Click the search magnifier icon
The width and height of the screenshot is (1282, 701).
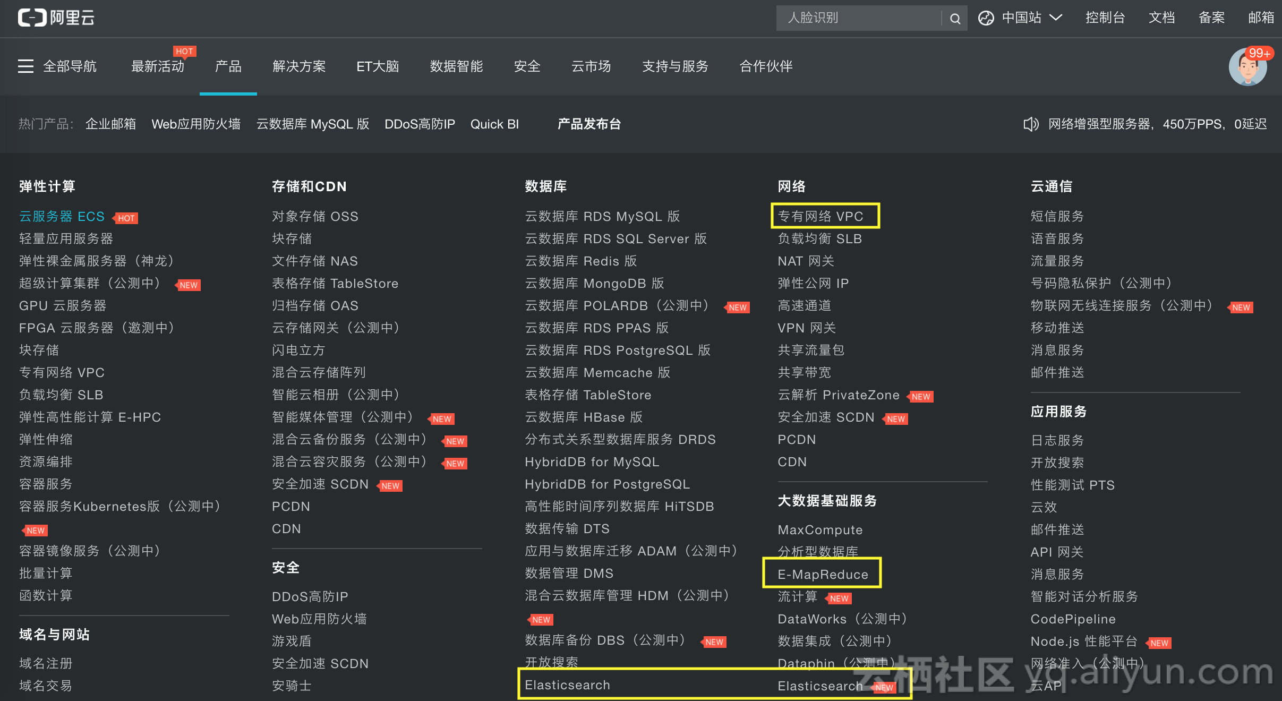click(x=955, y=19)
